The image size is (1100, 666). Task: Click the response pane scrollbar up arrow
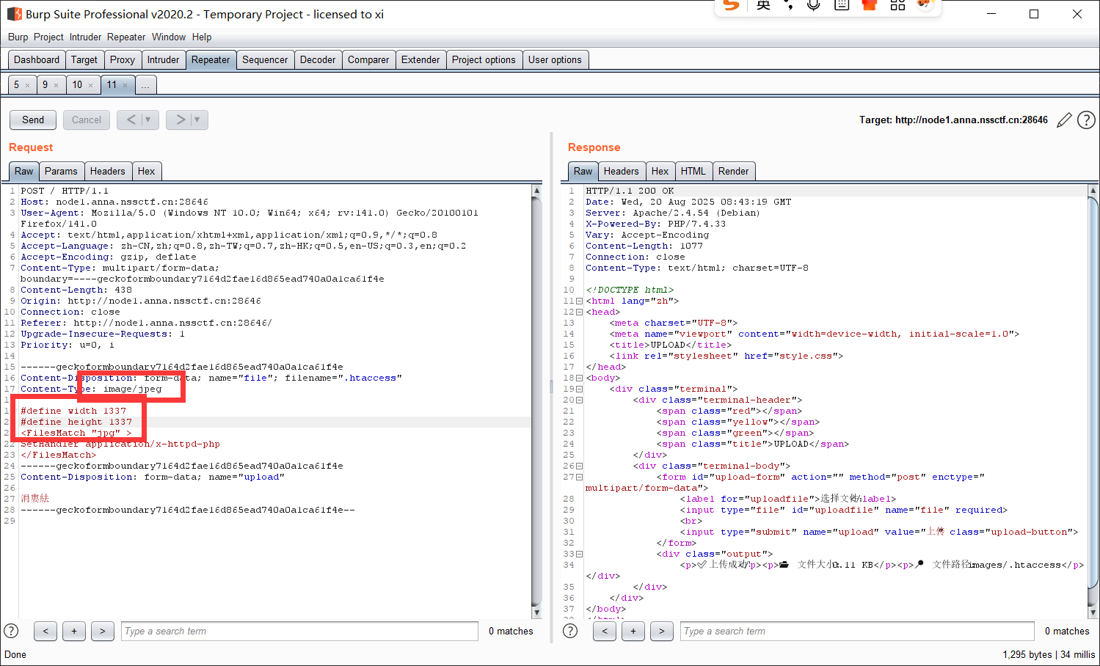coord(1093,190)
